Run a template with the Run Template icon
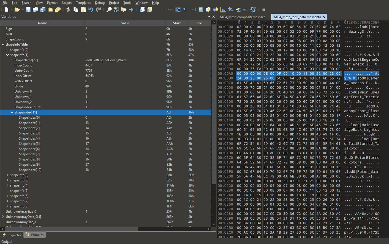 (150, 10)
